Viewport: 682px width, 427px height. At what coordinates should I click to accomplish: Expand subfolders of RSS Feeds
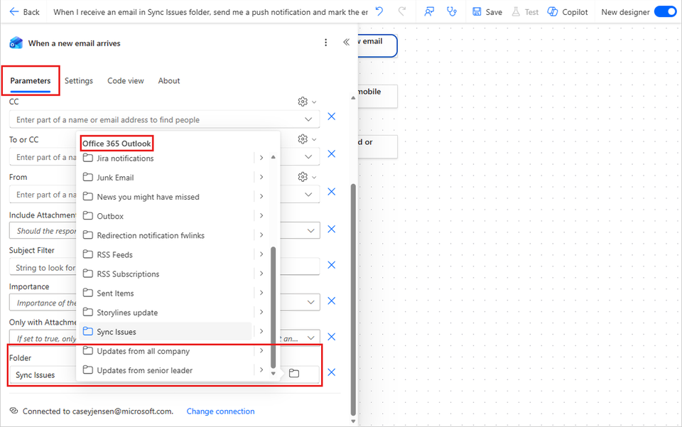click(261, 254)
